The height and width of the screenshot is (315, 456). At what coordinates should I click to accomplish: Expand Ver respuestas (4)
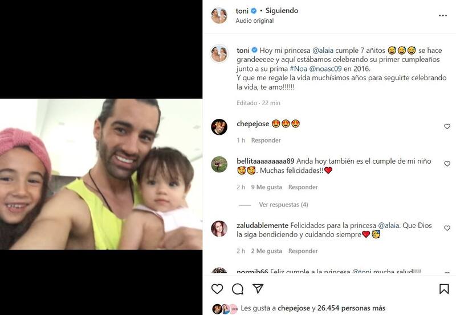pos(283,205)
